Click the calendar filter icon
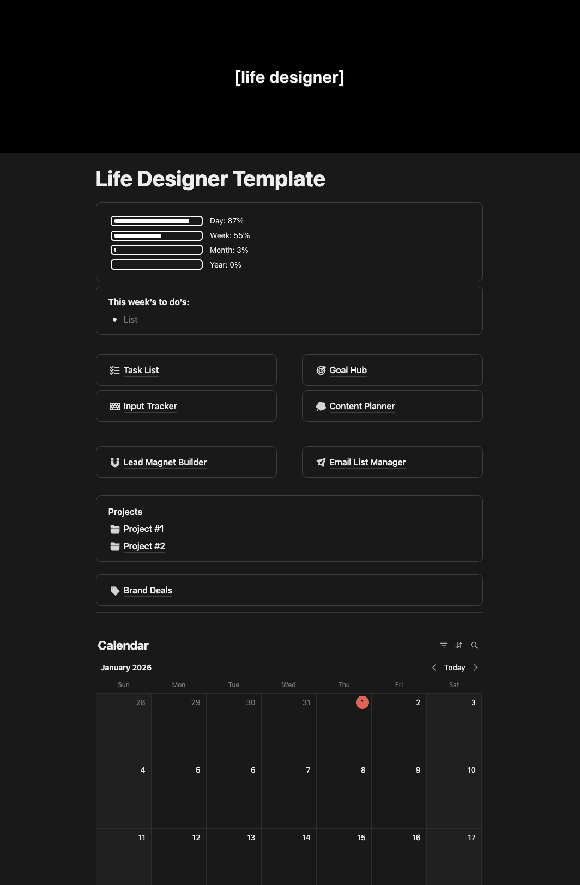 pos(444,645)
